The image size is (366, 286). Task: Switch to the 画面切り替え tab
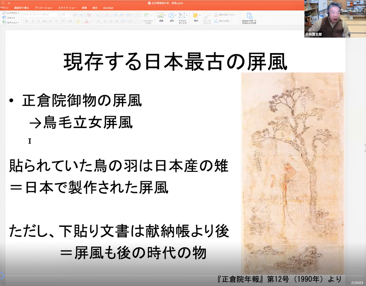(x=22, y=8)
